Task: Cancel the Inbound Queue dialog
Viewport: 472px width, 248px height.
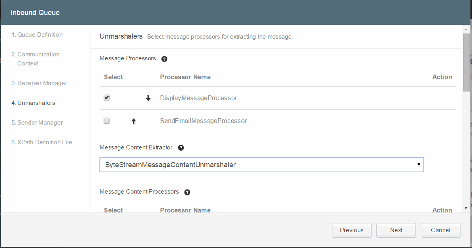Action: coord(440,230)
